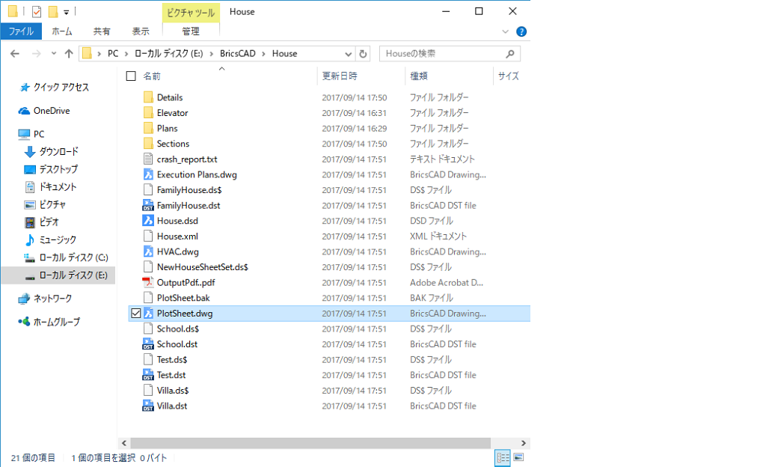Viewport: 763px width, 467px height.
Task: Open the address bar history dropdown
Action: [349, 54]
